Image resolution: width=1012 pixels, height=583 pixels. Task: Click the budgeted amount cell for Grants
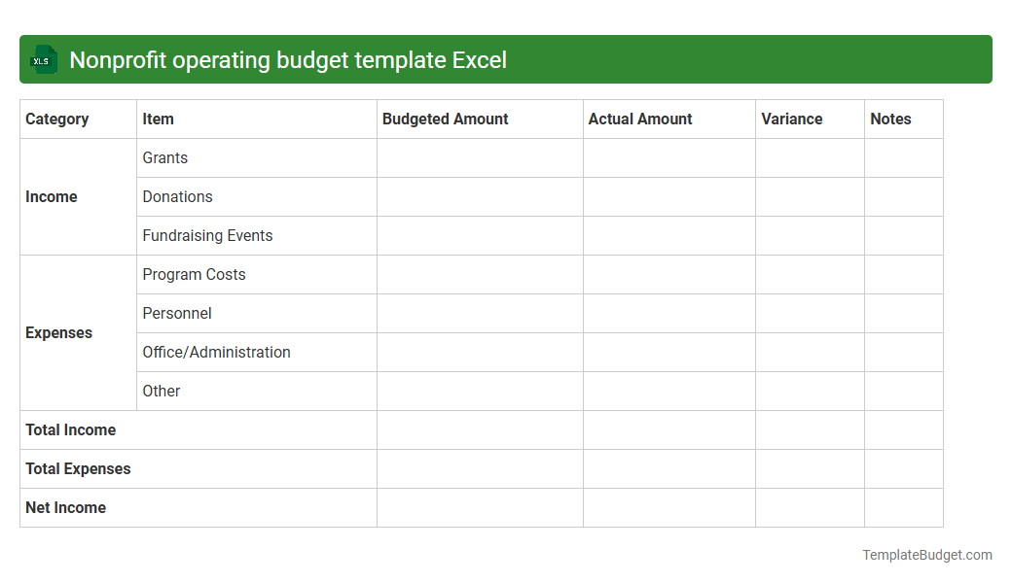click(x=479, y=157)
